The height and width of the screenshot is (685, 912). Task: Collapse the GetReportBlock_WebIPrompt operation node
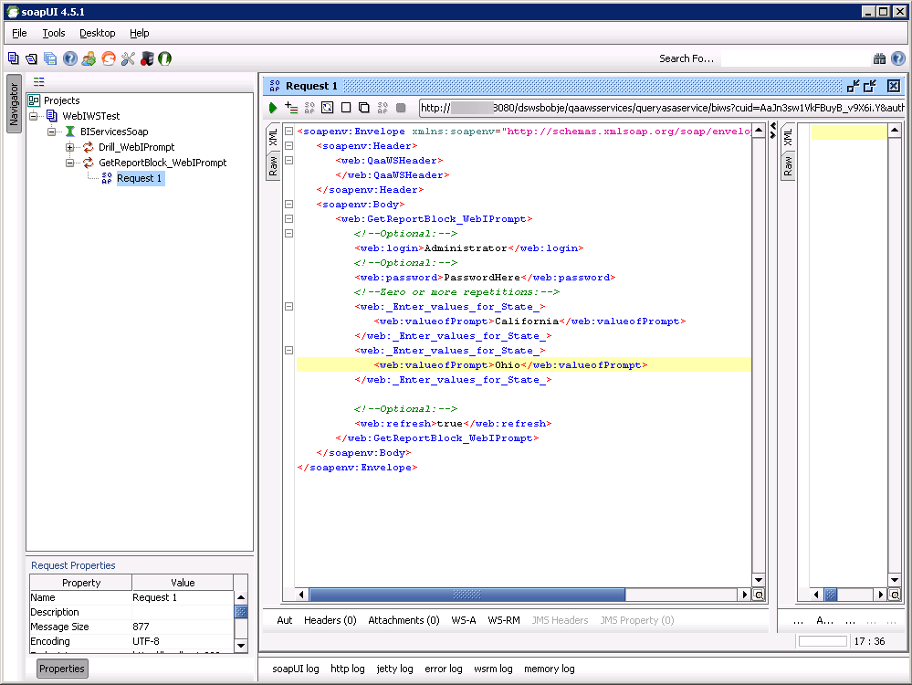coord(69,163)
